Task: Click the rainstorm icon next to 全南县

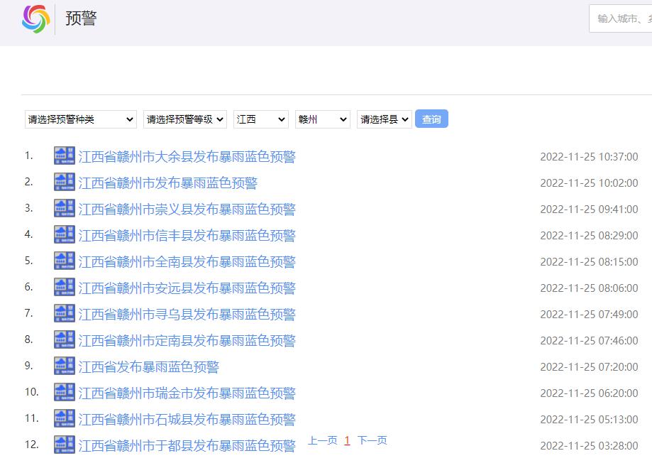Action: (65, 261)
